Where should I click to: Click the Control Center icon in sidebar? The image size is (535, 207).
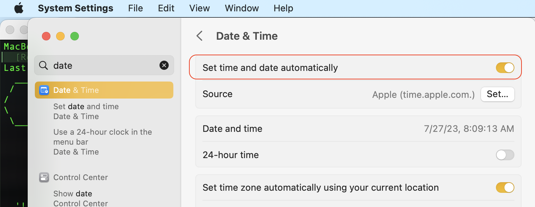click(x=44, y=177)
